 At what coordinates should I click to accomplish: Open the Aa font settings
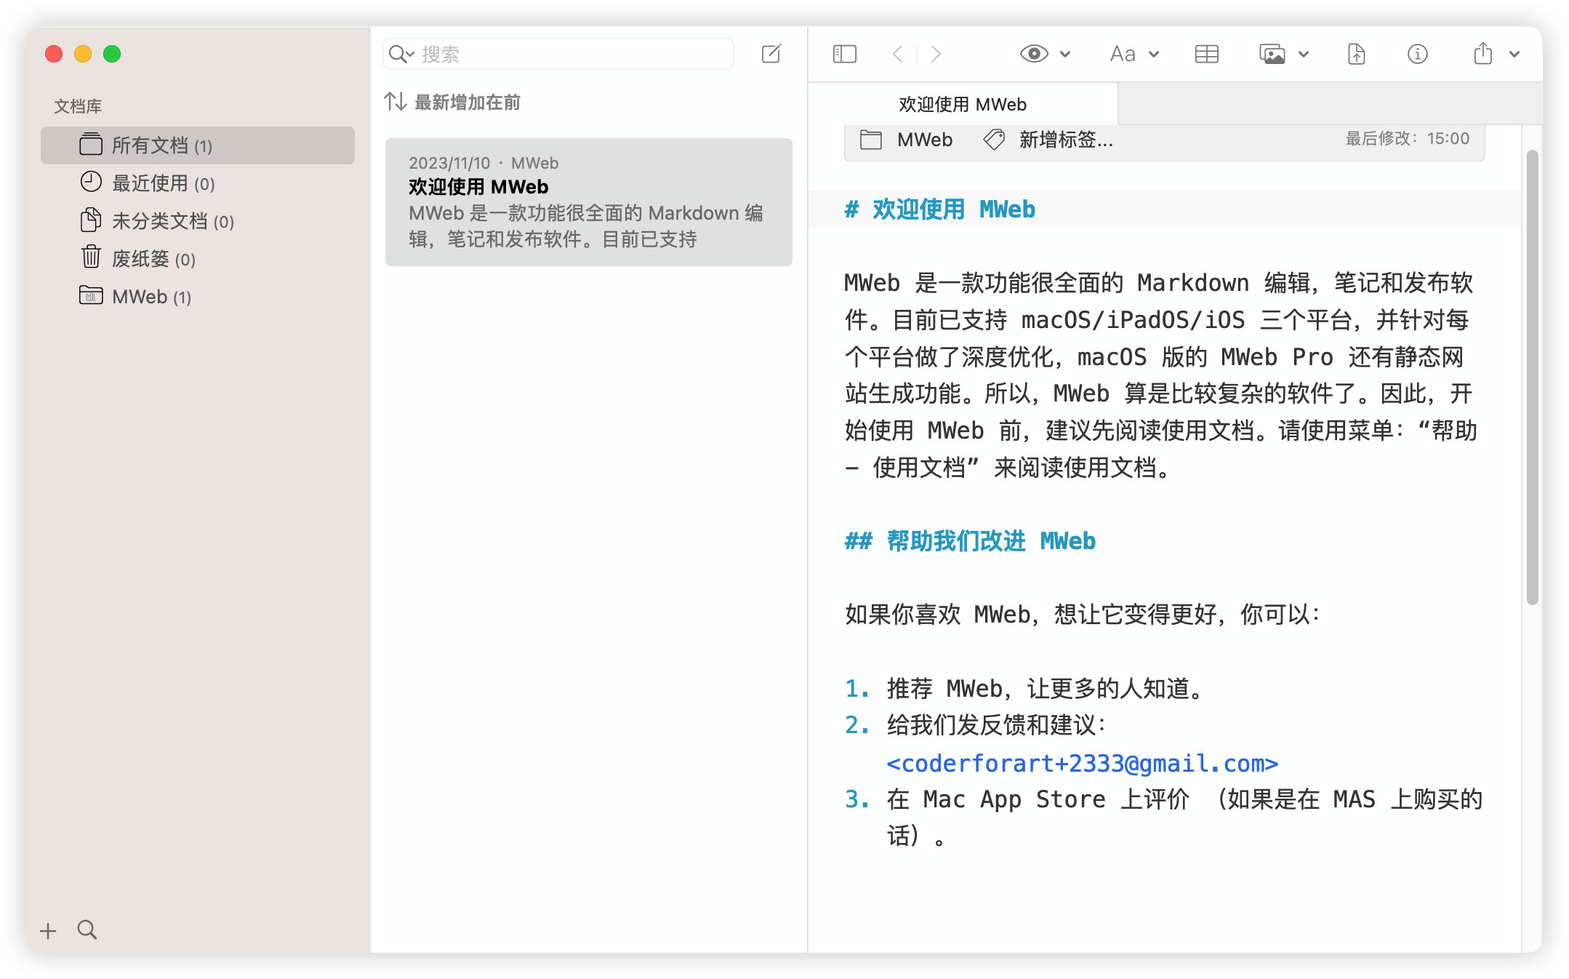point(1123,54)
